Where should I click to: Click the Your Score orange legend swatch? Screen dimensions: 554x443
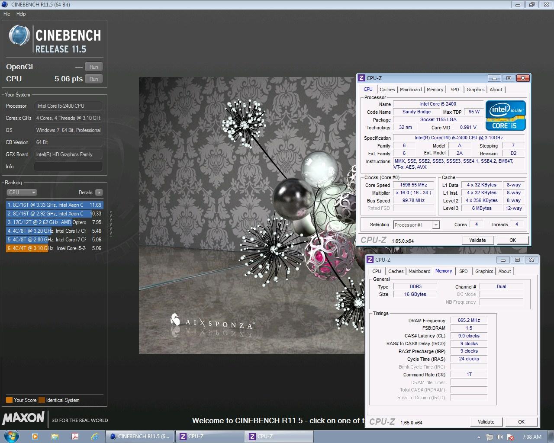click(9, 400)
